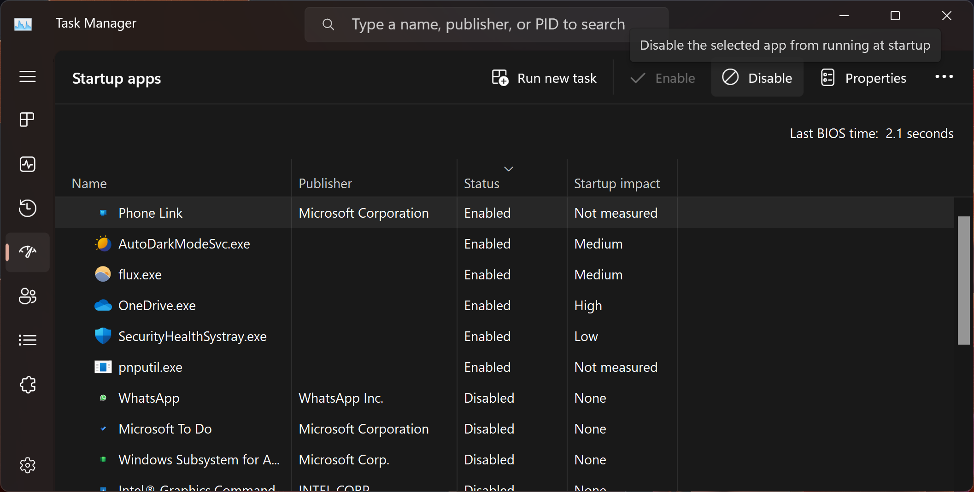Sort by the Name column header
This screenshot has height=492, width=974.
click(x=89, y=184)
